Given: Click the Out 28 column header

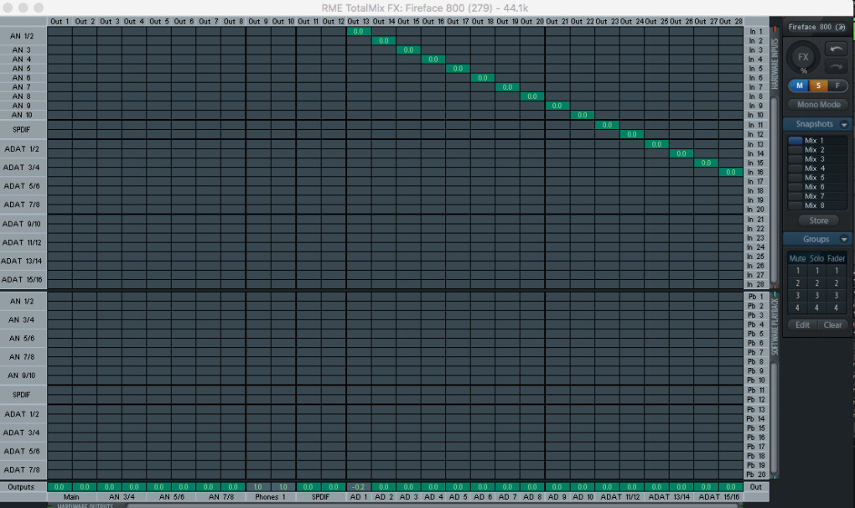Looking at the screenshot, I should coord(731,21).
